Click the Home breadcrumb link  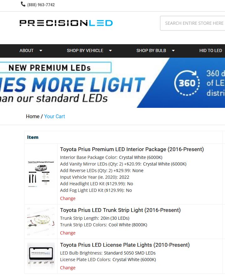point(33,116)
